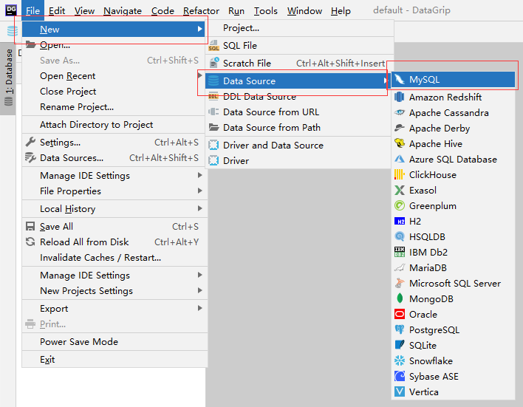The image size is (523, 407).
Task: Choose Project... from New submenu
Action: click(x=299, y=28)
